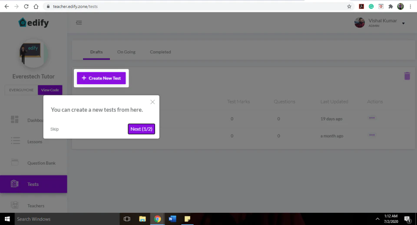The image size is (417, 225).
Task: Delete tests using the trash icon
Action: 407,76
